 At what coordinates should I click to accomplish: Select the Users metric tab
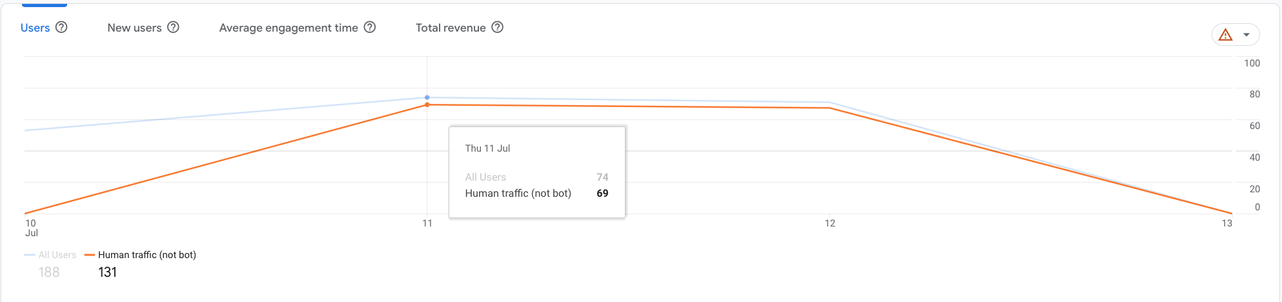click(35, 28)
